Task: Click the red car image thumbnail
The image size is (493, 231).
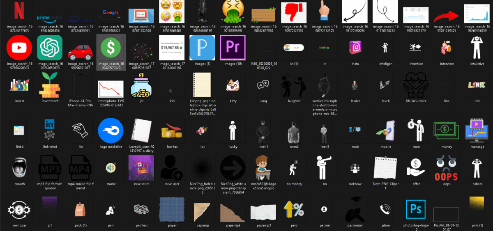Action: point(80,48)
